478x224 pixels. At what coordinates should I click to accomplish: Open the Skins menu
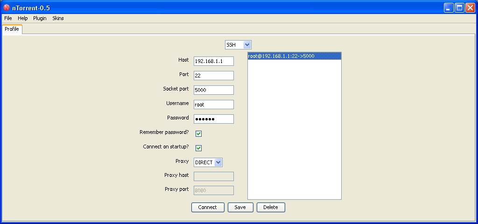point(58,18)
